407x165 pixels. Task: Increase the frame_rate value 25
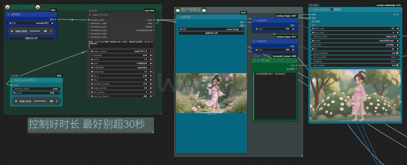pos(398,28)
